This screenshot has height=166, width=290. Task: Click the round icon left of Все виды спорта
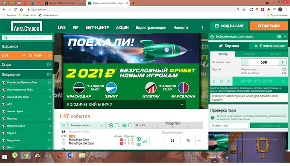[63, 125]
